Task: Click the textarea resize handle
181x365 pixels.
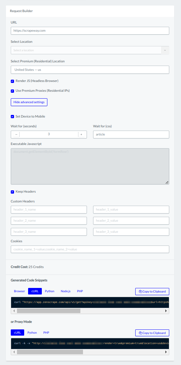Action: tap(167, 182)
